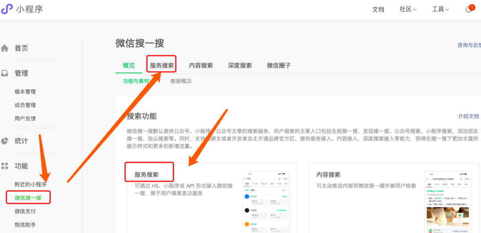
Task: Open 微信支付 in sidebar
Action: [25, 212]
